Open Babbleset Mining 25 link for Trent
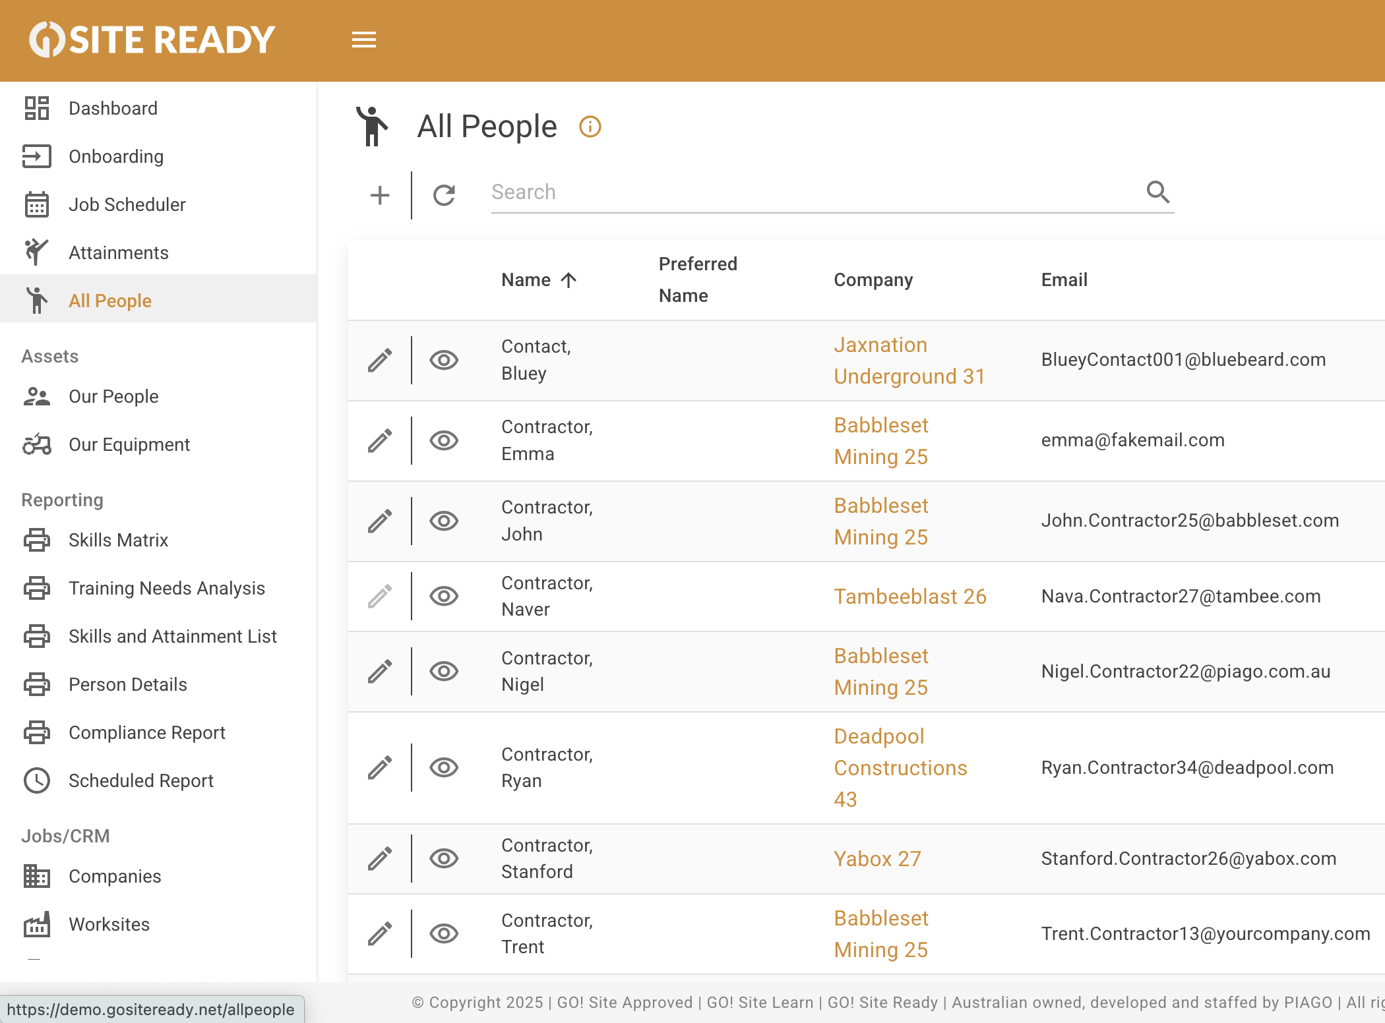The image size is (1385, 1023). (x=881, y=934)
